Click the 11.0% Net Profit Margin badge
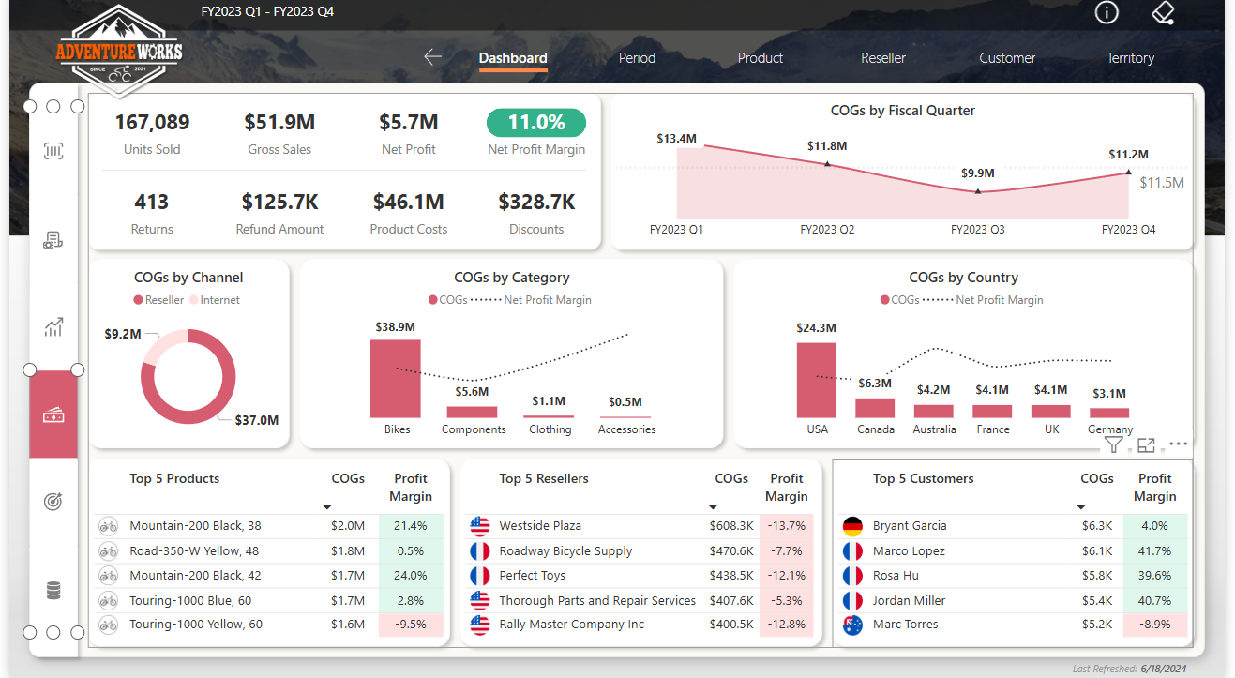Viewport: 1235px width, 678px height. (x=536, y=123)
